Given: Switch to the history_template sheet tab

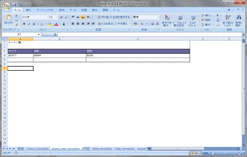Looking at the screenshot, I should point(38,149).
